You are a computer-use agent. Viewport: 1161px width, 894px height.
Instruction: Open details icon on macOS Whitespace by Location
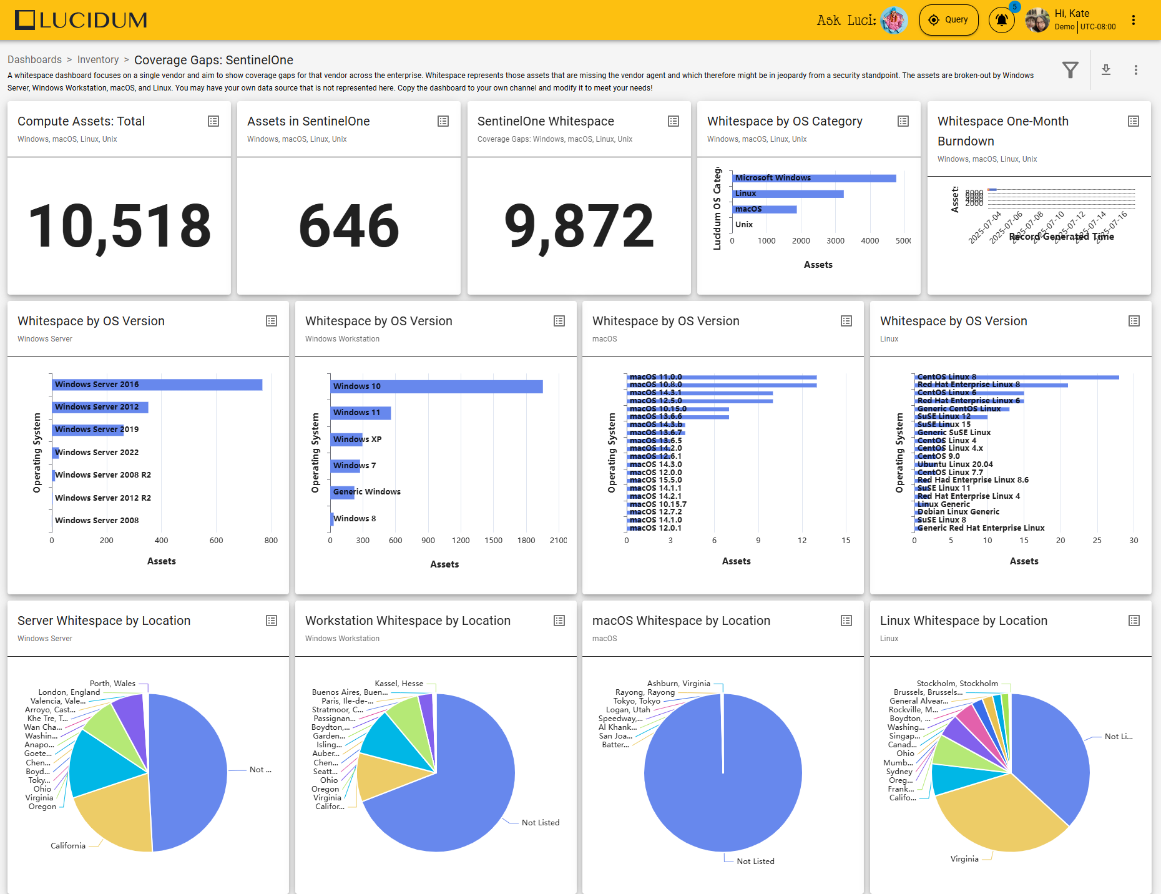pyautogui.click(x=846, y=621)
